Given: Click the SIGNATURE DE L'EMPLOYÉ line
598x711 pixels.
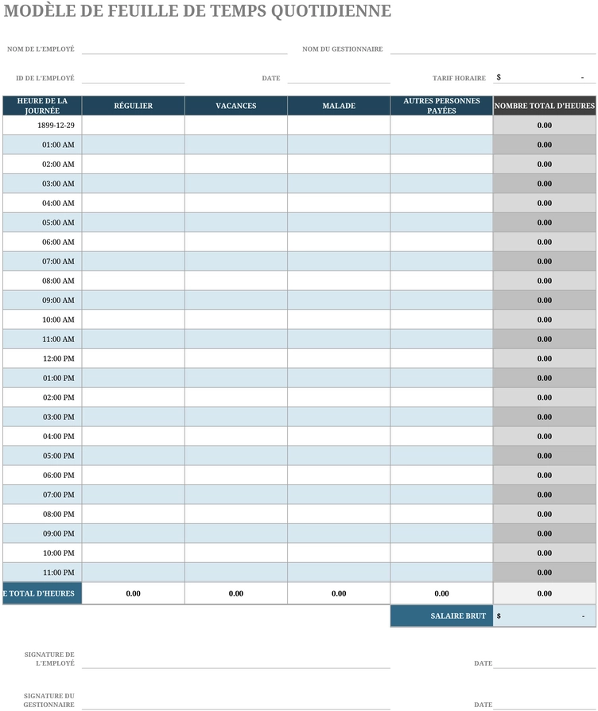Looking at the screenshot, I should tap(235, 660).
